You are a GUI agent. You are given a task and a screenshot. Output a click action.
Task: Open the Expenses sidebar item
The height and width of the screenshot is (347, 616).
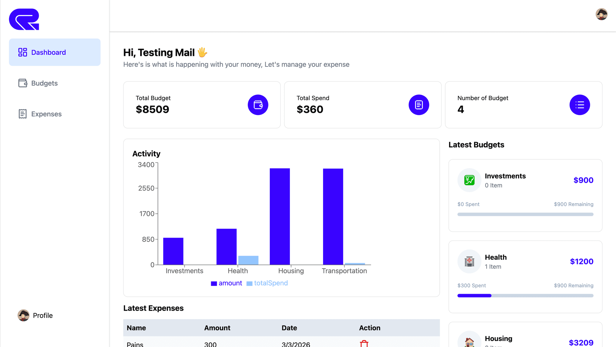tap(46, 114)
